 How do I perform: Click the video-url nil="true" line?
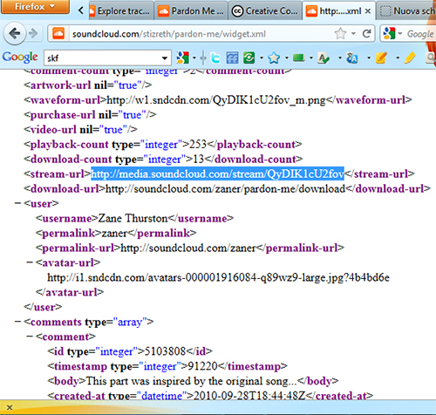(x=80, y=130)
